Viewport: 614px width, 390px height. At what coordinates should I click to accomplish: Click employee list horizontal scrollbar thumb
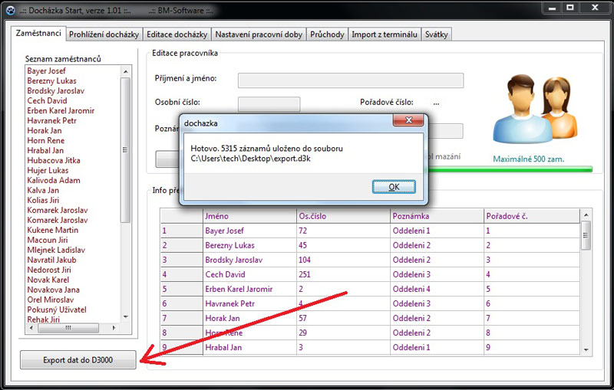pyautogui.click(x=68, y=328)
